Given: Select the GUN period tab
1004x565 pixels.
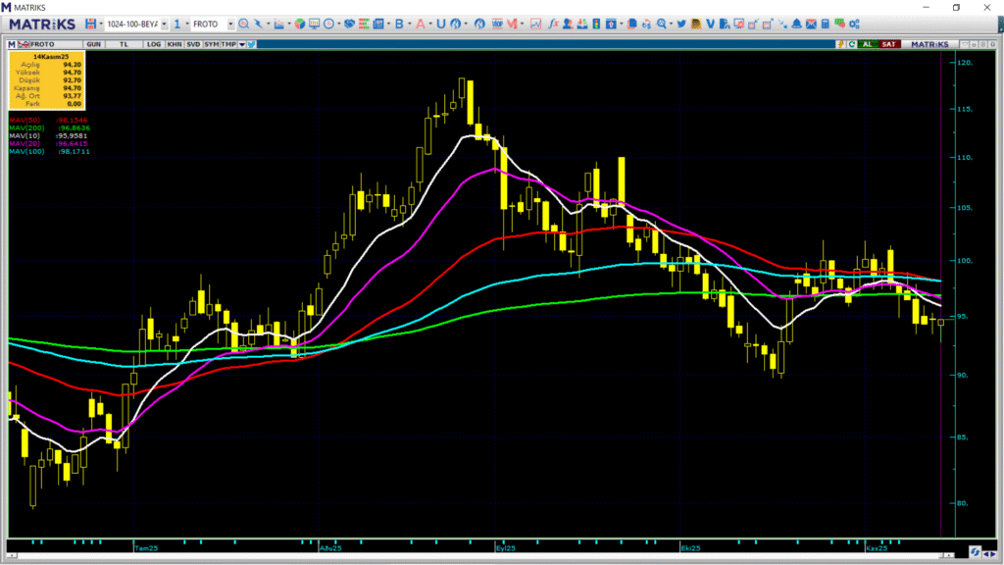Looking at the screenshot, I should click(94, 44).
